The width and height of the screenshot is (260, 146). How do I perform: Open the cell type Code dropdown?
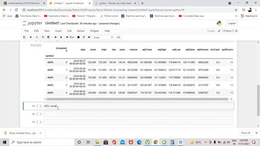click(103, 37)
